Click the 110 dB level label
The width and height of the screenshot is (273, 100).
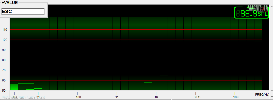tap(5, 30)
